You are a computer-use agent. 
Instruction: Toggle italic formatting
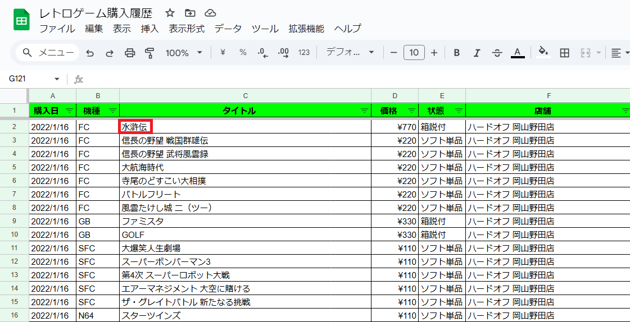[477, 53]
